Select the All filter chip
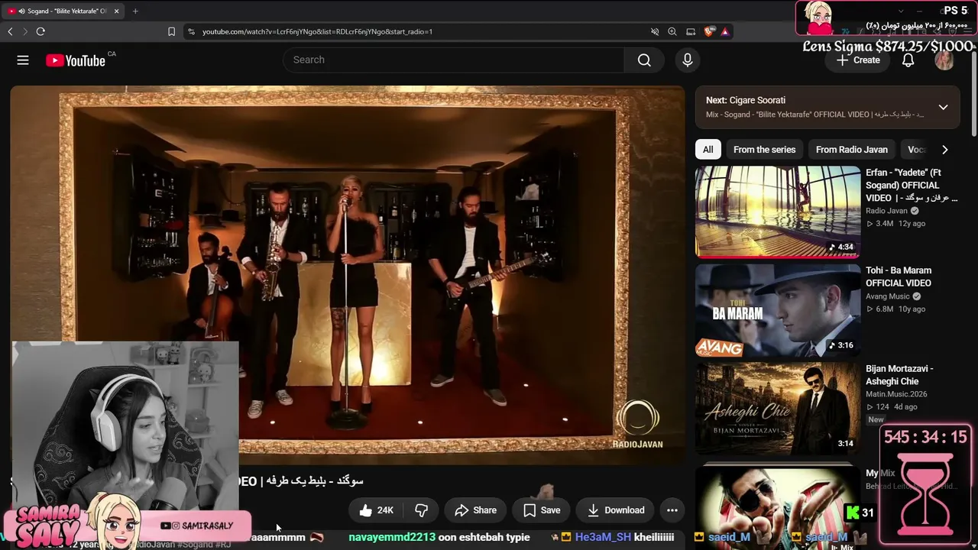Screen dimensions: 978x550 pos(708,150)
